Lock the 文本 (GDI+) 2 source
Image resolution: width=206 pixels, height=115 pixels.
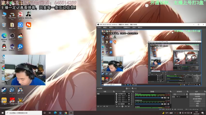pyautogui.click(x=131, y=100)
